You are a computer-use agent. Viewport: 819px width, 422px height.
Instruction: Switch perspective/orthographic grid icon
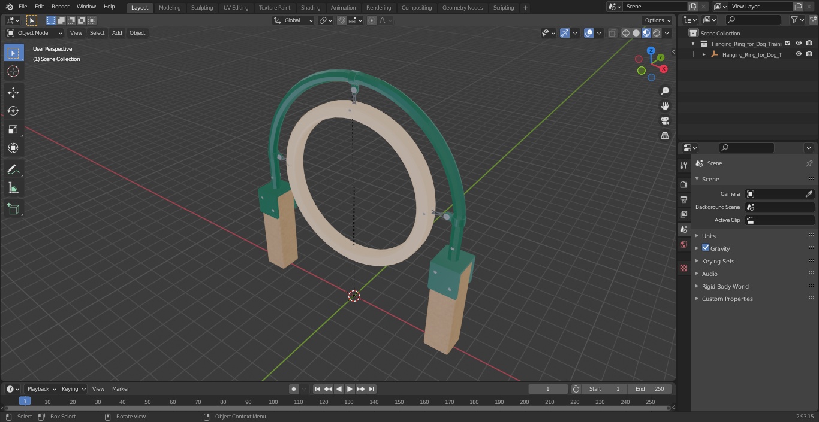[x=664, y=135]
